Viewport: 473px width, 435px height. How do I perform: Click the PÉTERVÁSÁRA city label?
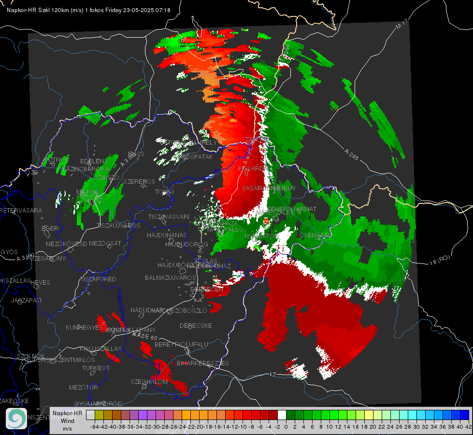pos(21,210)
